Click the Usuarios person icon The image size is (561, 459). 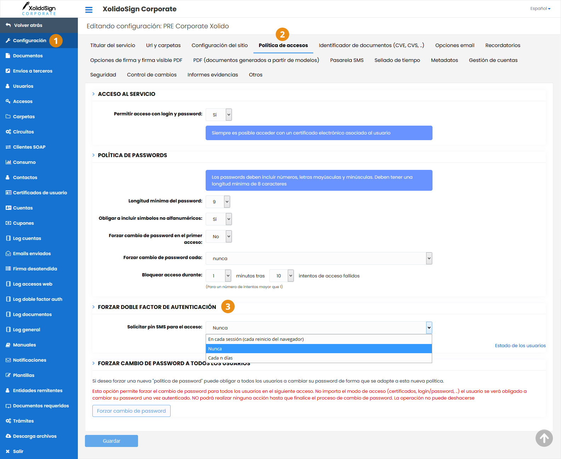(x=8, y=86)
